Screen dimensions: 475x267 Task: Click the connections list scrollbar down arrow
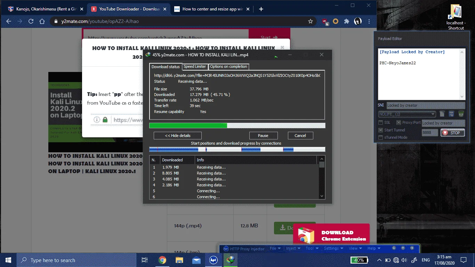click(x=322, y=196)
